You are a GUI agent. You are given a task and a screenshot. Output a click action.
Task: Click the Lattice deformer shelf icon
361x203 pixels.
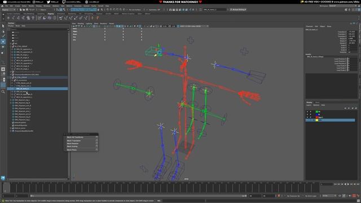click(55, 17)
